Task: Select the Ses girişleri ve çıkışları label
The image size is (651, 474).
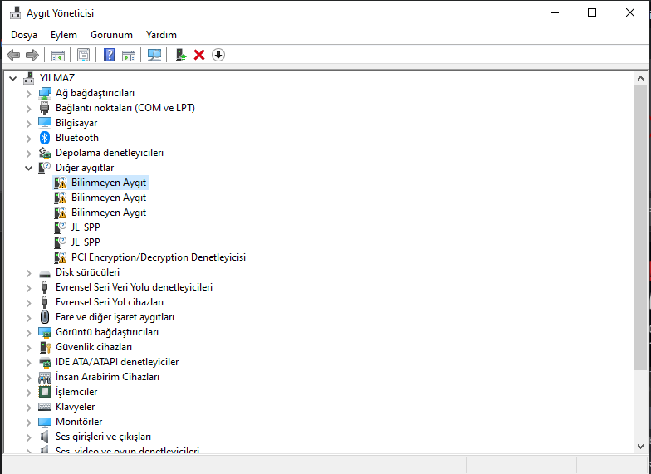Action: [x=103, y=437]
